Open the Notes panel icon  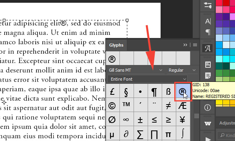pyautogui.click(x=208, y=76)
